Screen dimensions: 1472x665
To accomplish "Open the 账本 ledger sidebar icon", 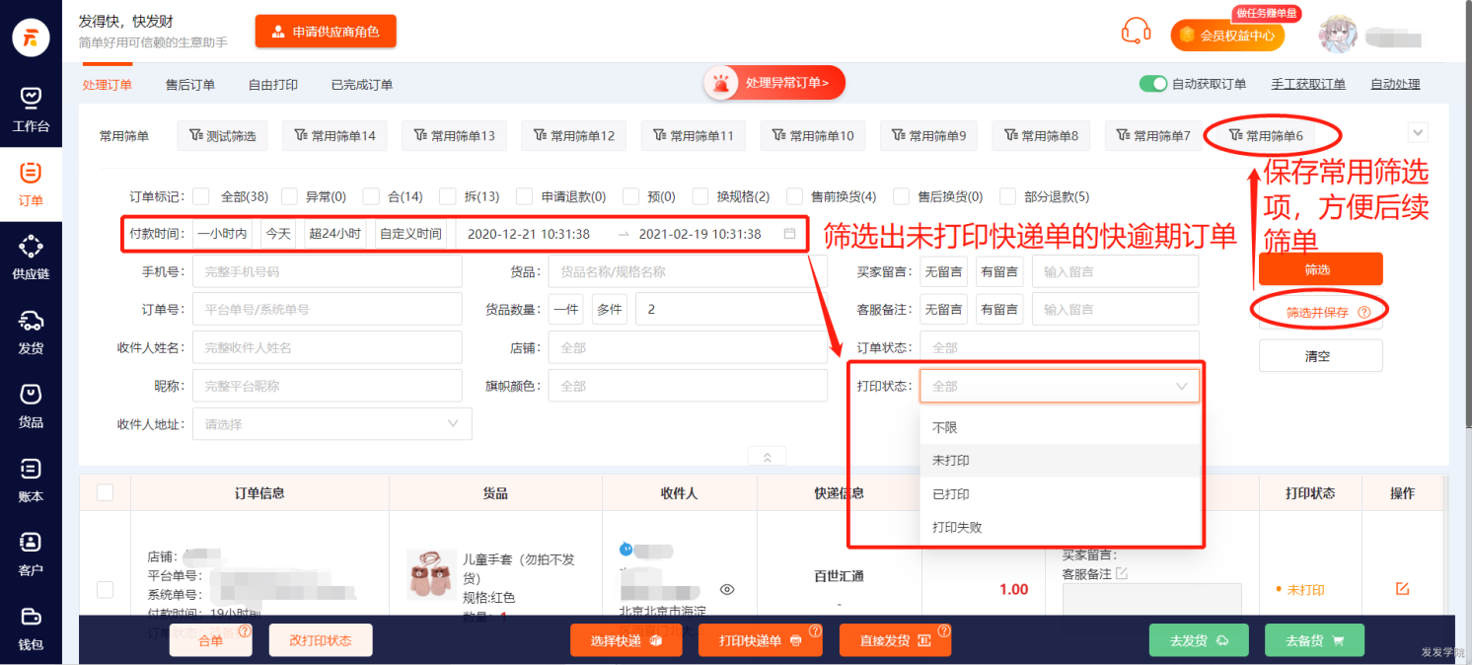I will pos(31,480).
